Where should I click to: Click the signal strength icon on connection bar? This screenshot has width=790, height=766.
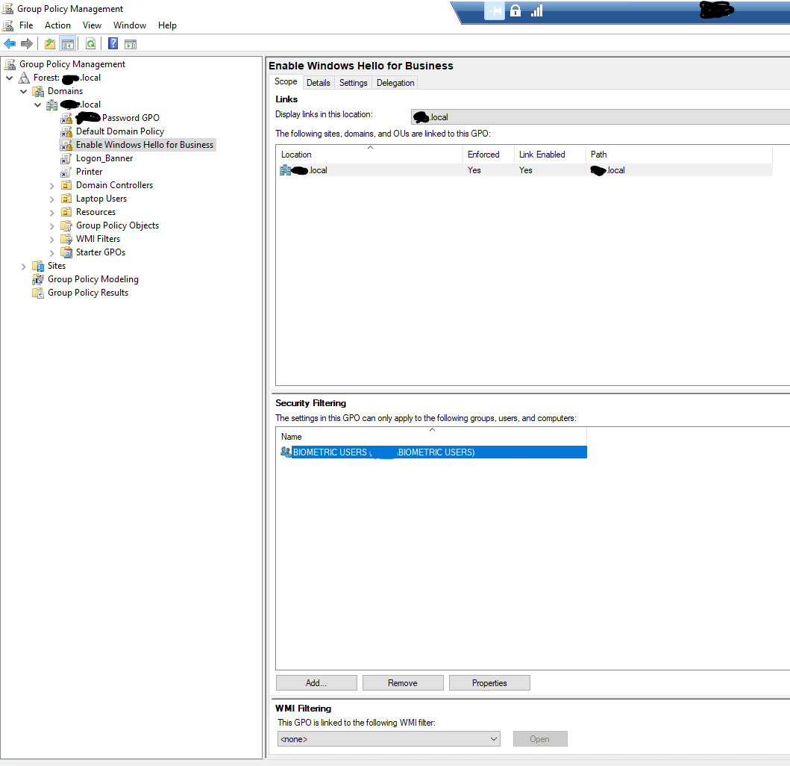click(536, 10)
